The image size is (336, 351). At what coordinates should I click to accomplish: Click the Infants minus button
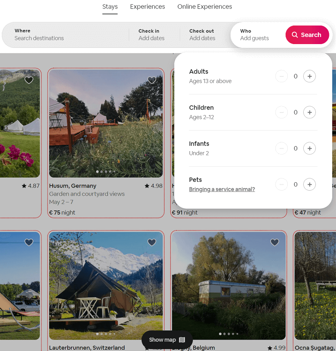click(x=281, y=148)
